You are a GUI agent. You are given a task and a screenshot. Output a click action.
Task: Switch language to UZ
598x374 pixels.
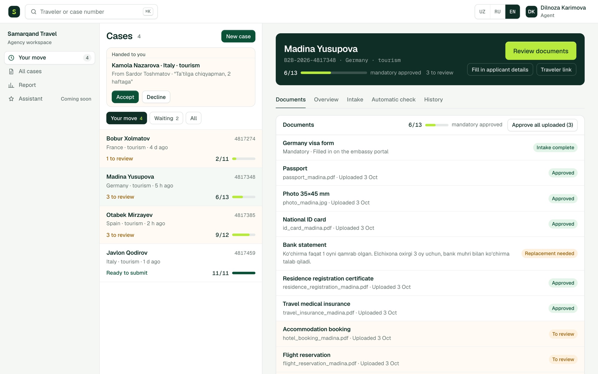pos(482,12)
